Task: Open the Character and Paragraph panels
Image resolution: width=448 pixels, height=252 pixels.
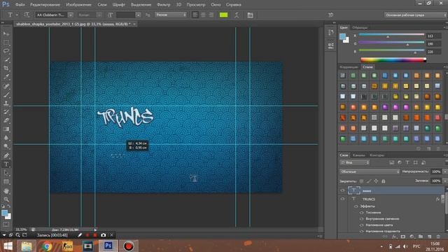Action: [250, 15]
